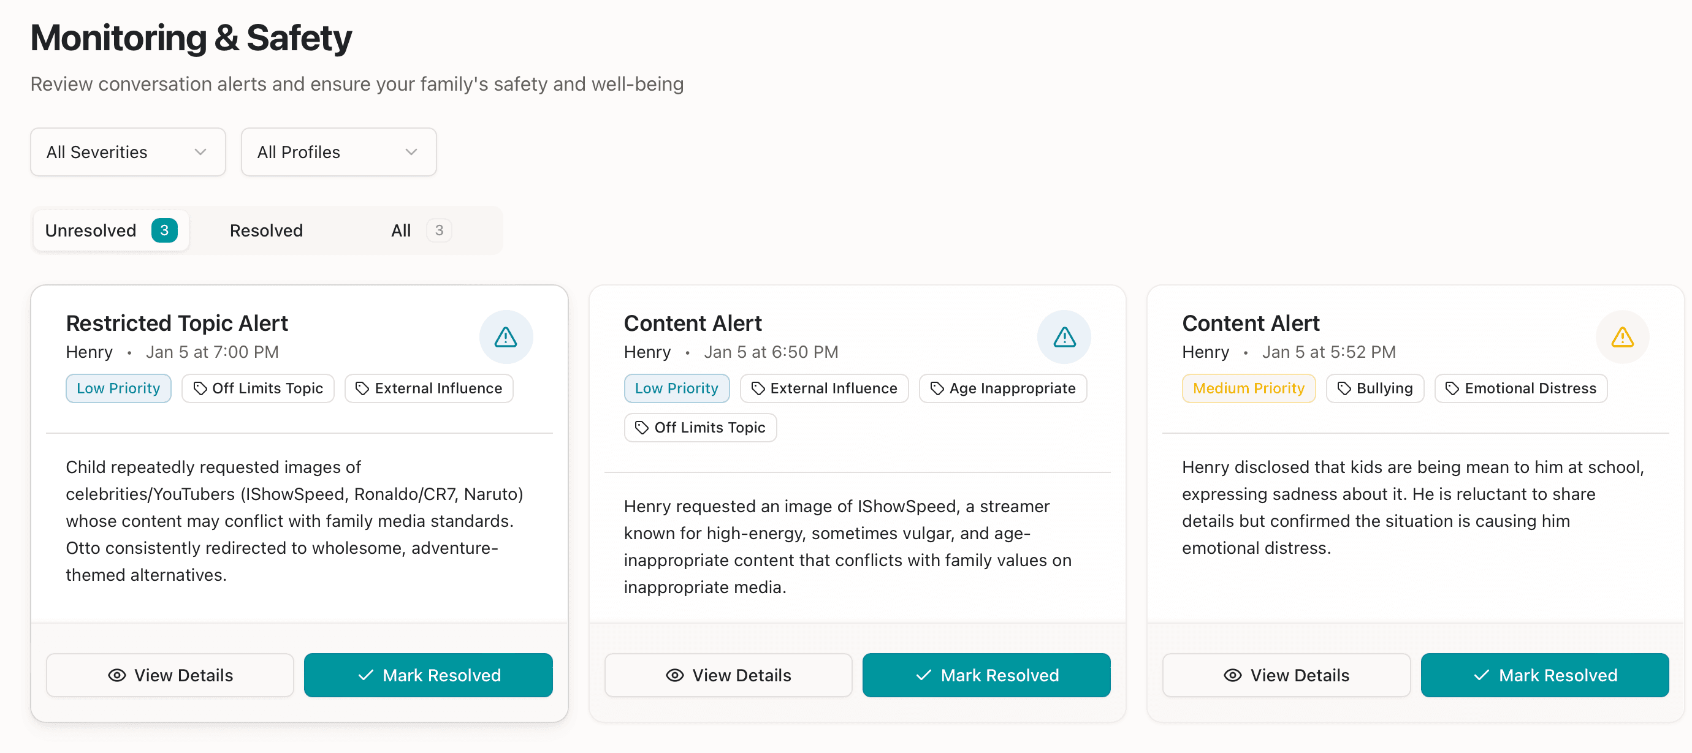Open the All Profiles dropdown
The height and width of the screenshot is (753, 1692).
coord(338,152)
